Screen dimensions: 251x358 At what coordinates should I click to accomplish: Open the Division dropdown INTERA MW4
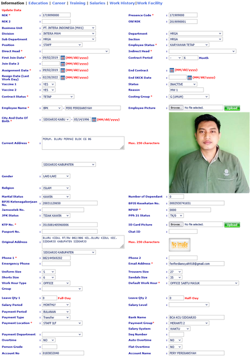click(69, 34)
